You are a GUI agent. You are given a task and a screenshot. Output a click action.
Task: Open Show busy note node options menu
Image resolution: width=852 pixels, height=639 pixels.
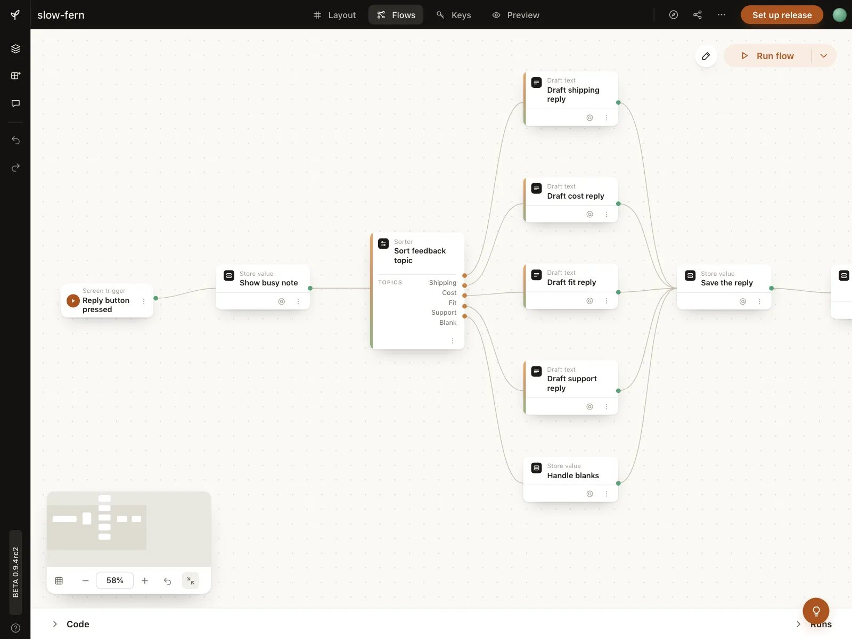pos(298,301)
